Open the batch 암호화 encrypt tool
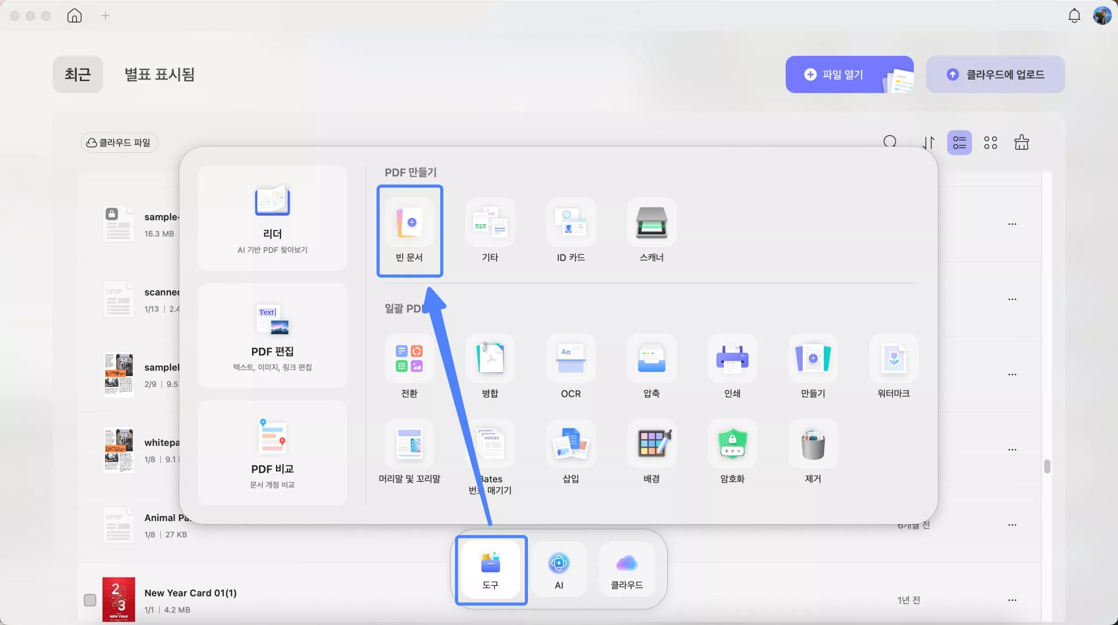Viewport: 1118px width, 625px height. pyautogui.click(x=732, y=452)
